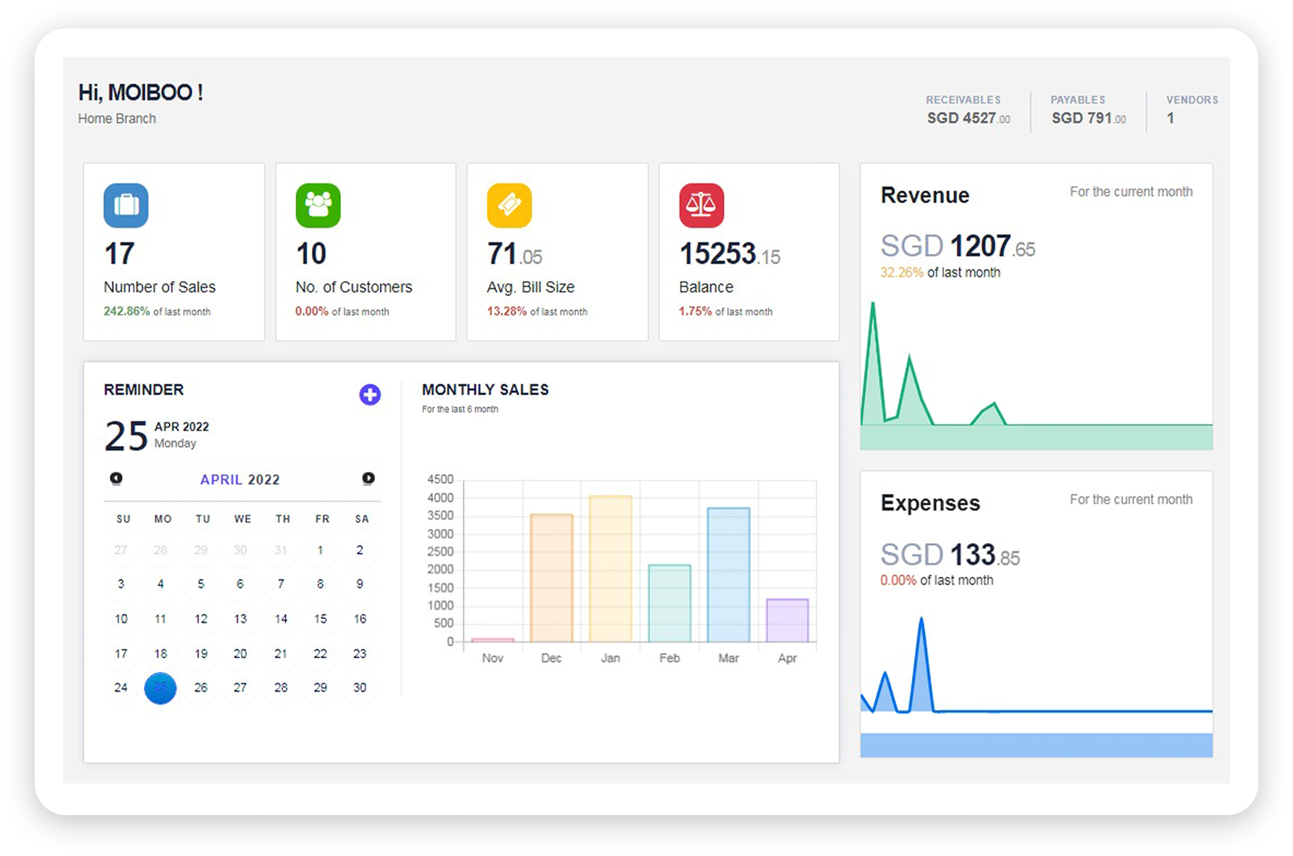The width and height of the screenshot is (1293, 856).
Task: Choose April 13 in the calendar
Action: click(240, 618)
